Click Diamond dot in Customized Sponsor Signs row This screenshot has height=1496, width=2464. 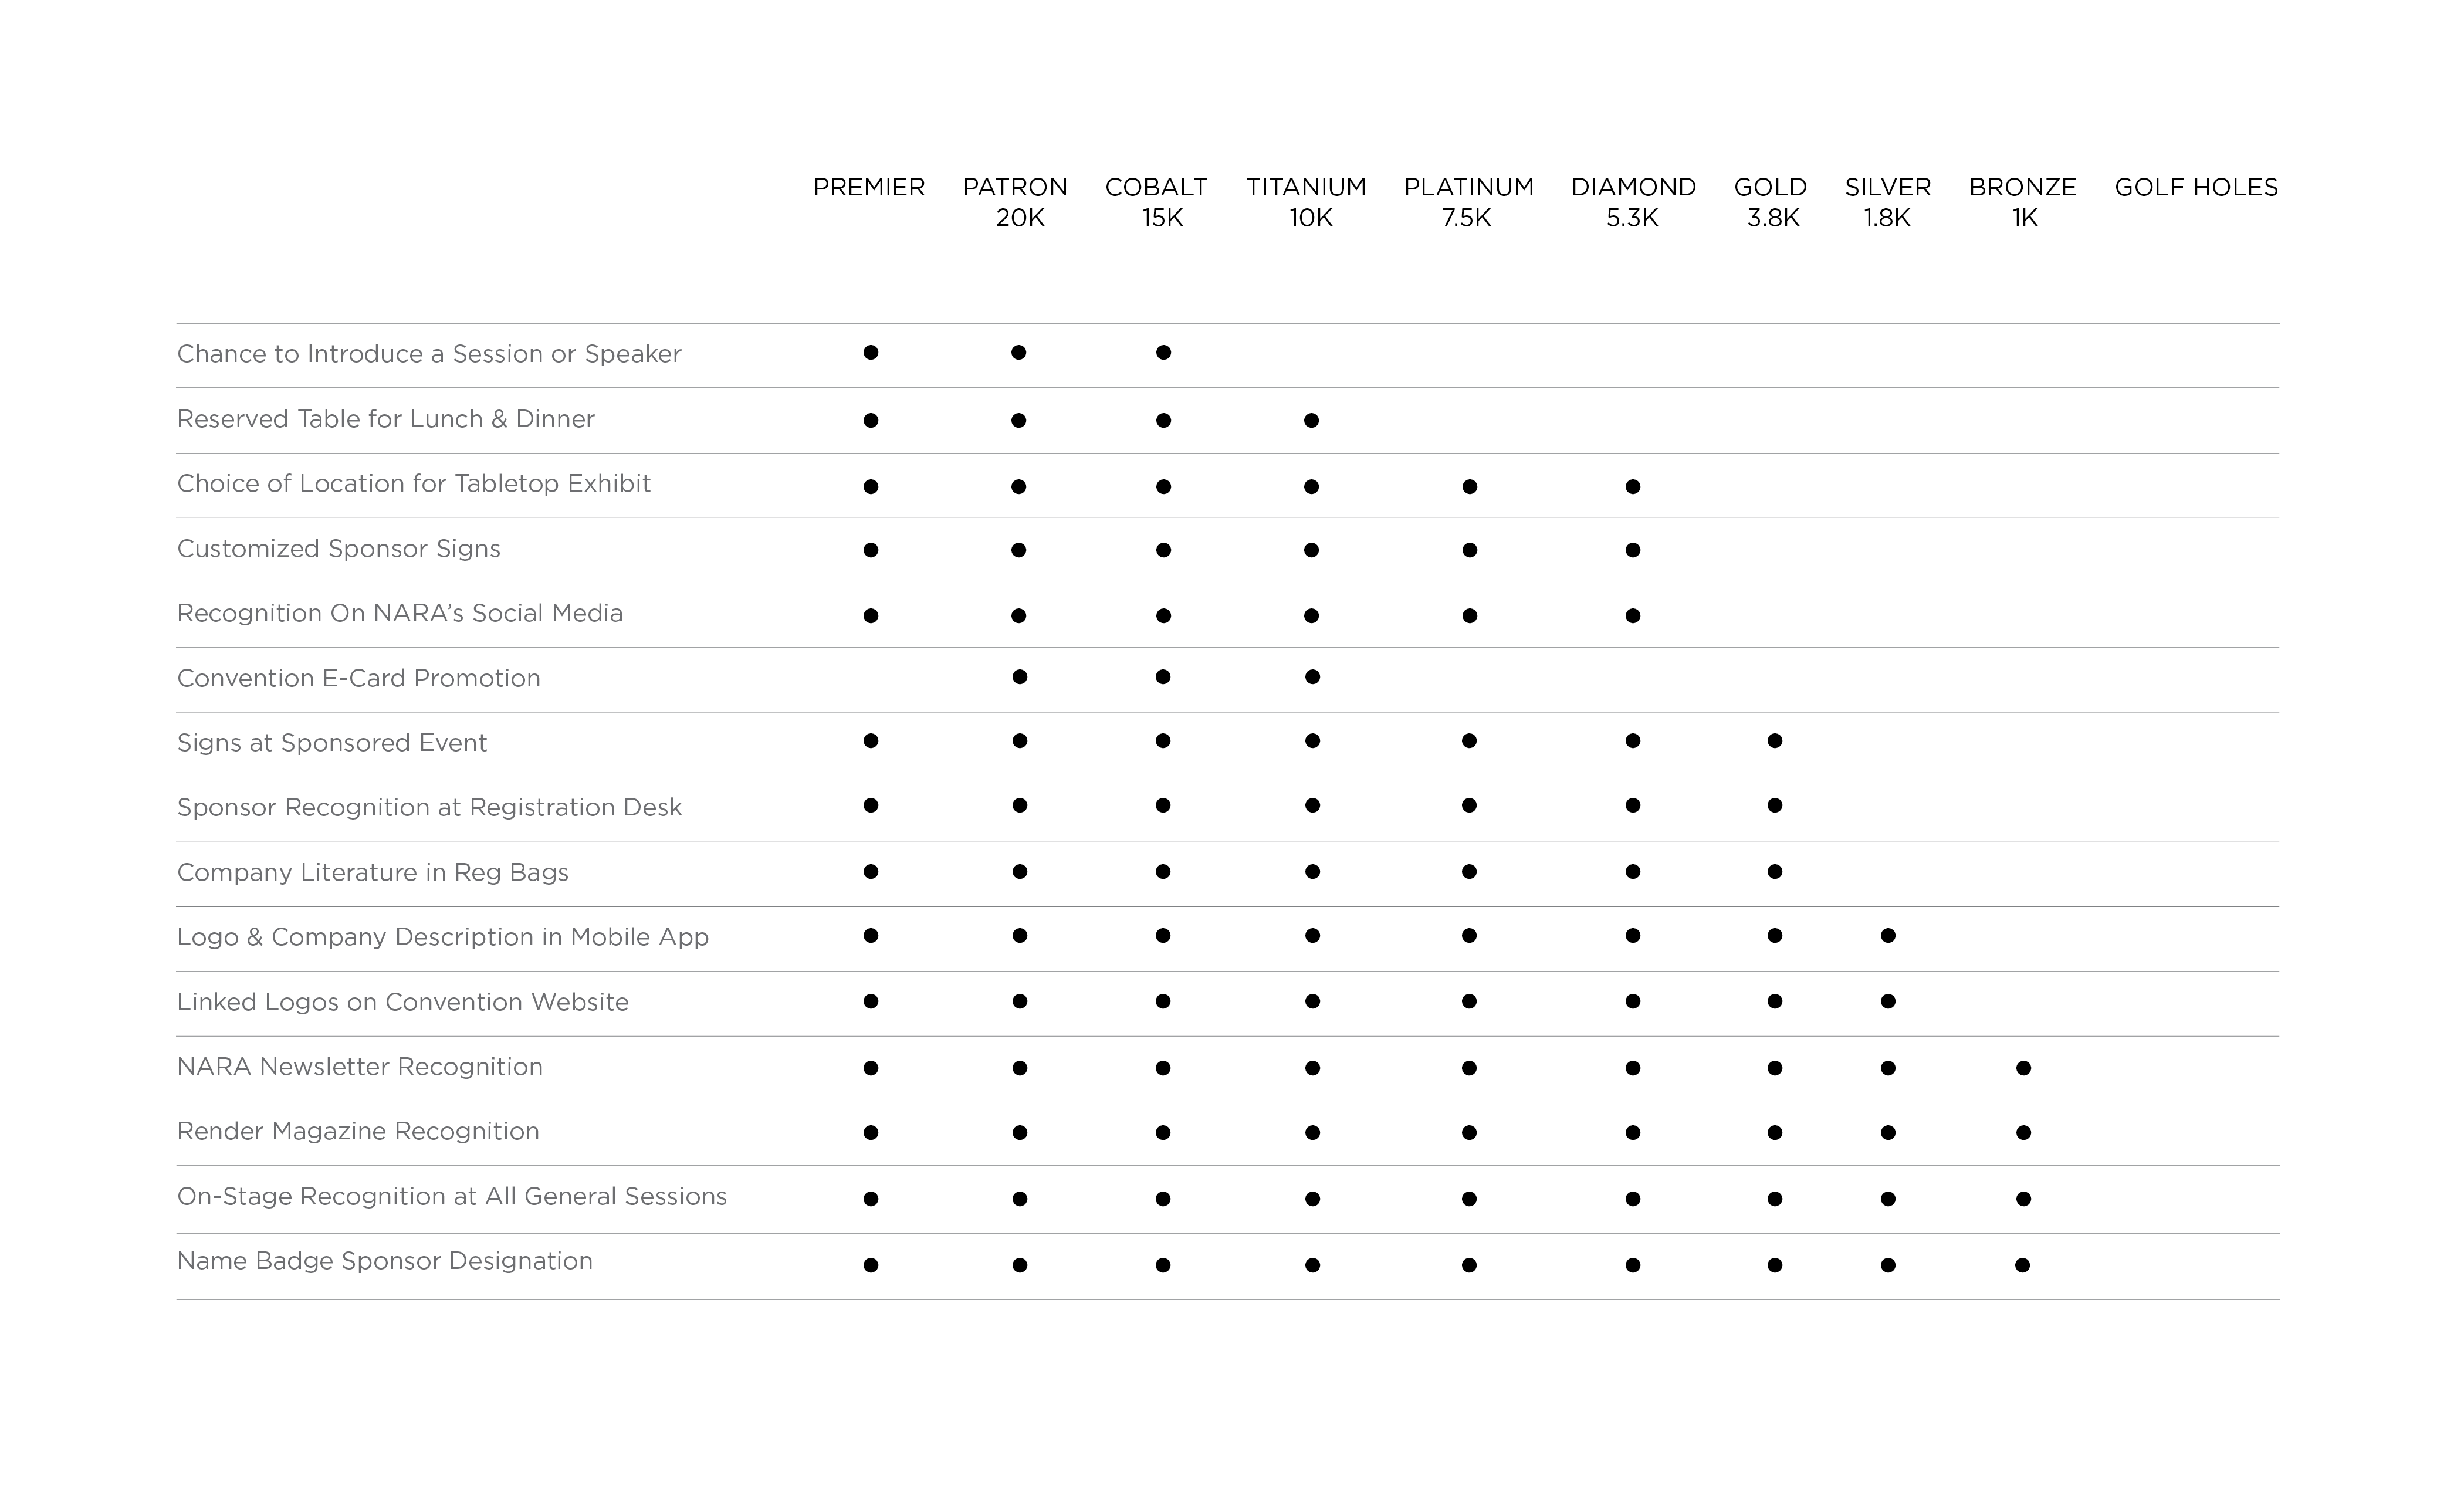(1632, 550)
